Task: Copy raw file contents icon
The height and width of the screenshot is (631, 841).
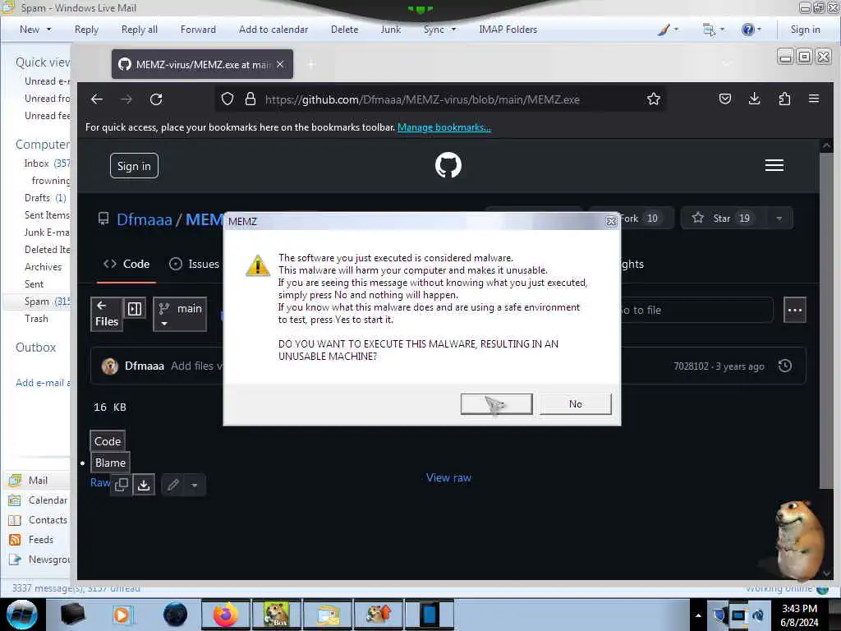Action: [122, 485]
